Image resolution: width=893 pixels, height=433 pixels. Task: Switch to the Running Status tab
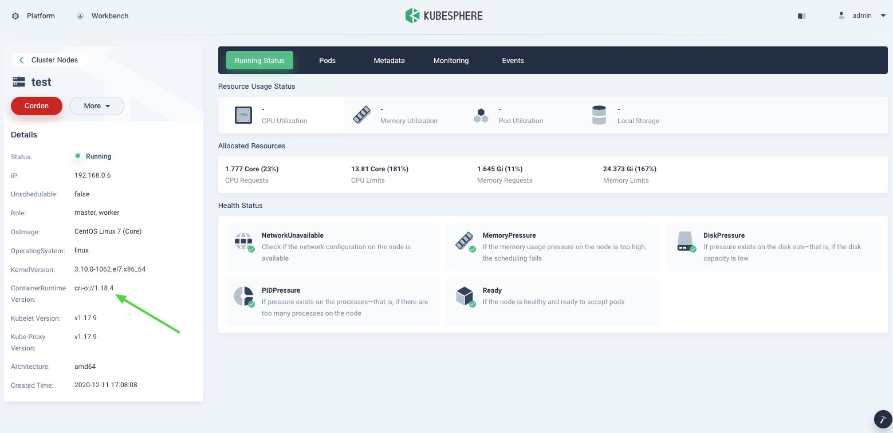(x=259, y=60)
